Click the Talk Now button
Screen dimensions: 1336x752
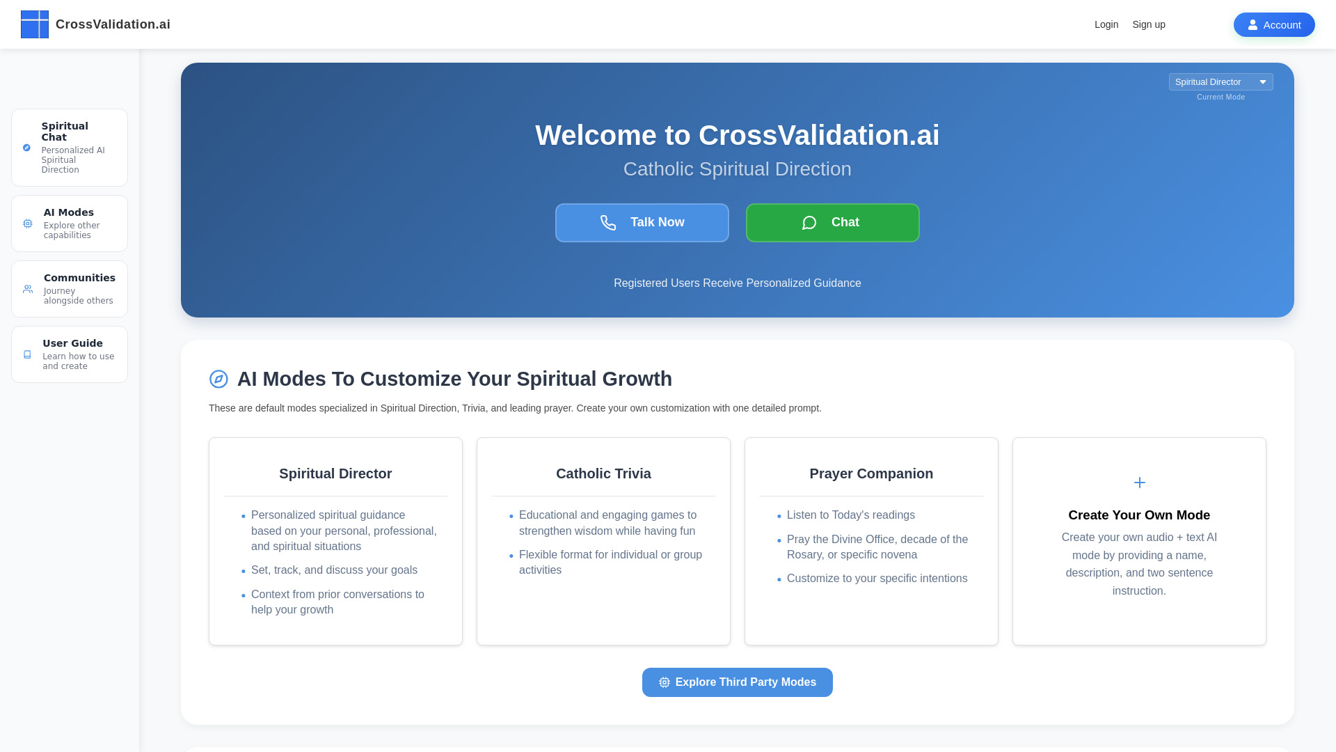pyautogui.click(x=642, y=222)
